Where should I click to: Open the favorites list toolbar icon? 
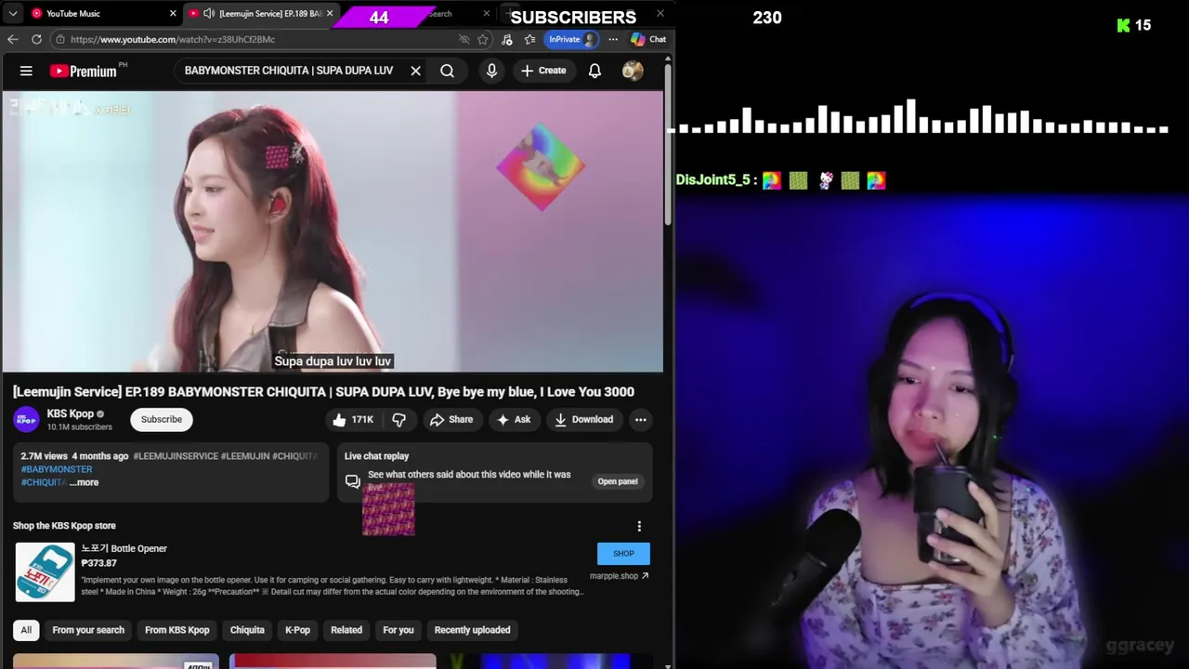click(x=529, y=39)
